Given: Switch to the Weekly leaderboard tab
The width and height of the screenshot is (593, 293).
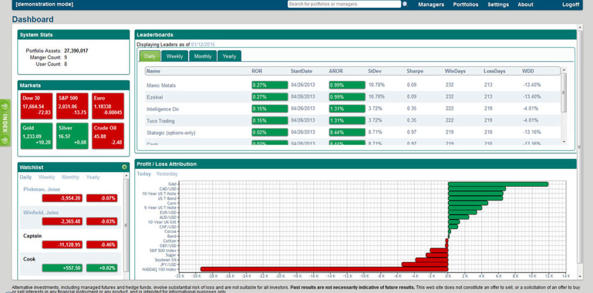Looking at the screenshot, I should pyautogui.click(x=175, y=56).
